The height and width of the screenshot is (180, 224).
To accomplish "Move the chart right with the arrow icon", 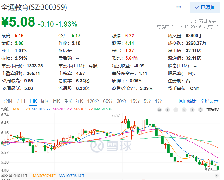I will [192, 110].
